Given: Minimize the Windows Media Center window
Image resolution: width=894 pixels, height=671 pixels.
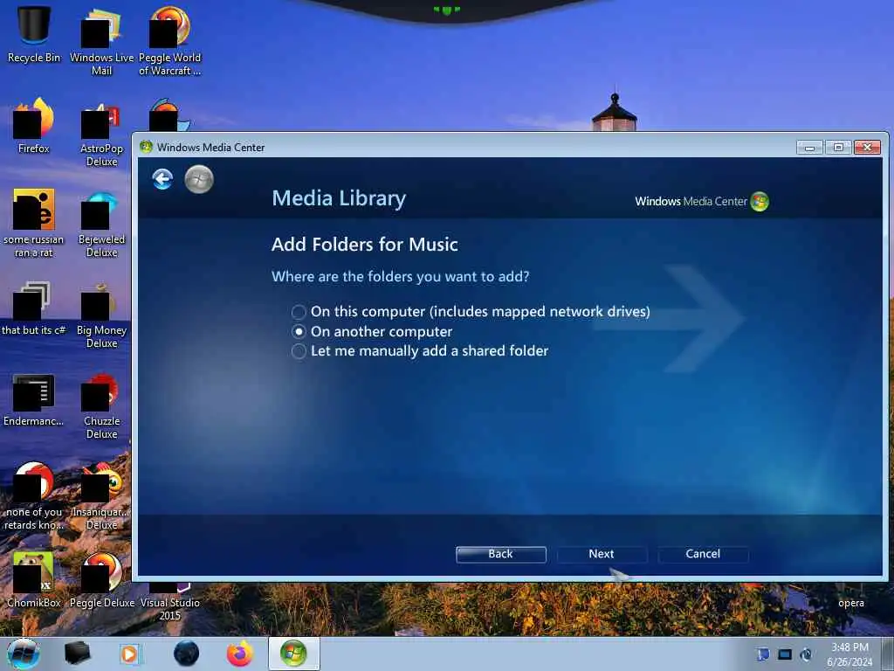Looking at the screenshot, I should 809,147.
